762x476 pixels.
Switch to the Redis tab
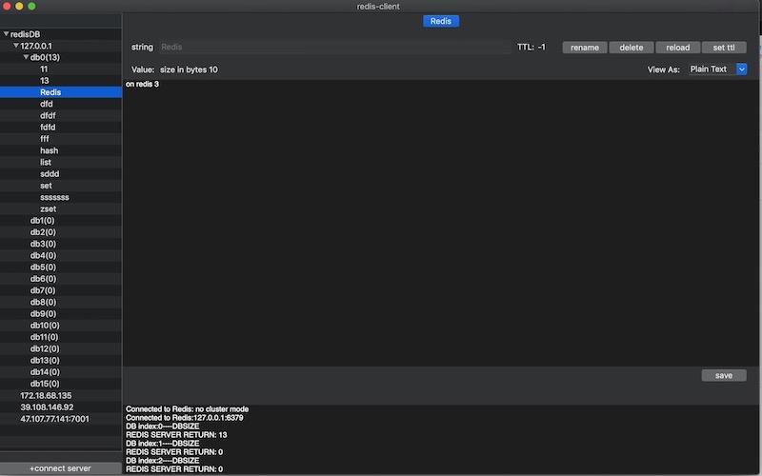pyautogui.click(x=441, y=21)
